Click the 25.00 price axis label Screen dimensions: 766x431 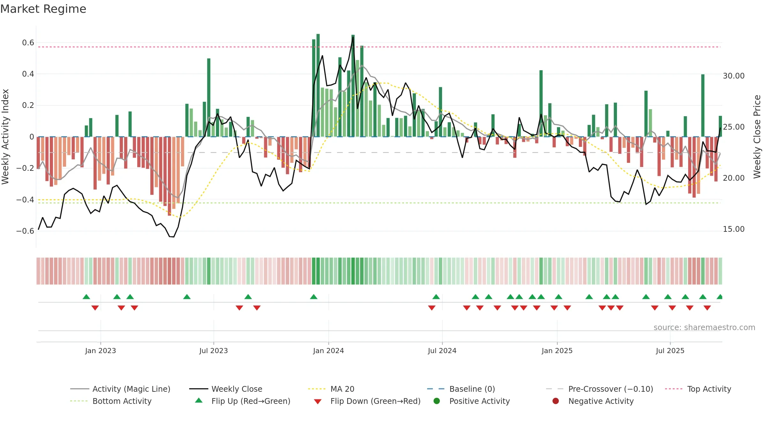pyautogui.click(x=733, y=127)
